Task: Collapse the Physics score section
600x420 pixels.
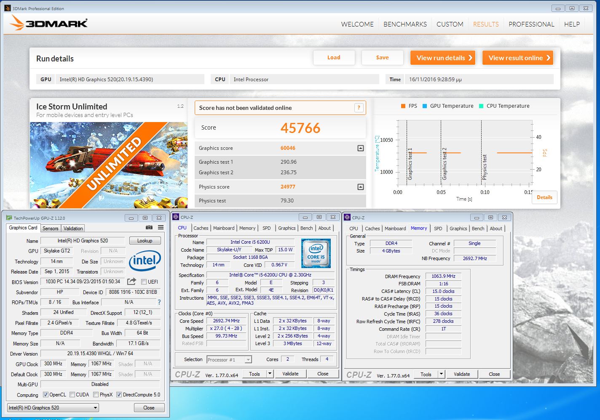Action: 360,187
